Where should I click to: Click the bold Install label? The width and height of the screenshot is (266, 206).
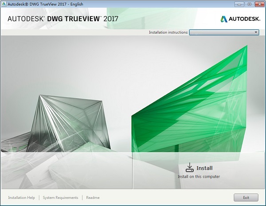click(204, 168)
